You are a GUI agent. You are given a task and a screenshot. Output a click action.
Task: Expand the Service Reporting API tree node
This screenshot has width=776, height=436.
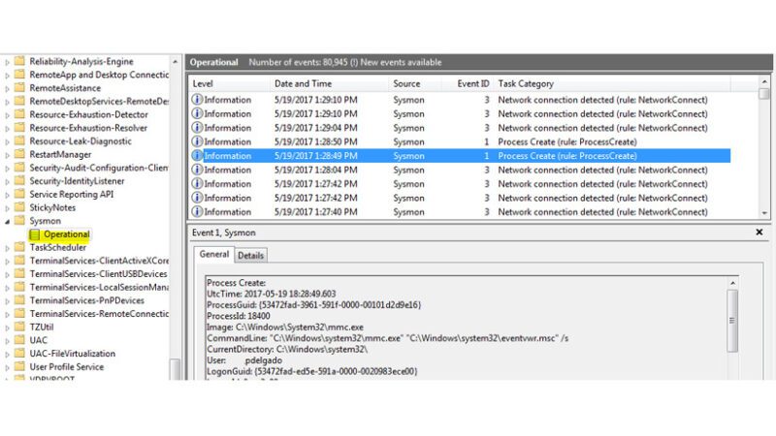(7, 196)
